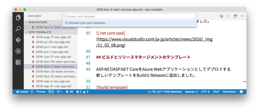
Task: Follow the visualstudio.com image URL link
Action: [x=155, y=42]
